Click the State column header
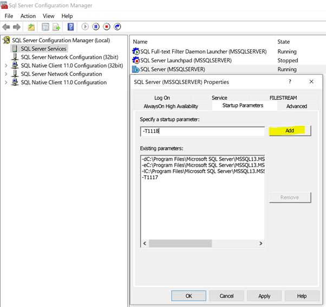 pos(283,42)
